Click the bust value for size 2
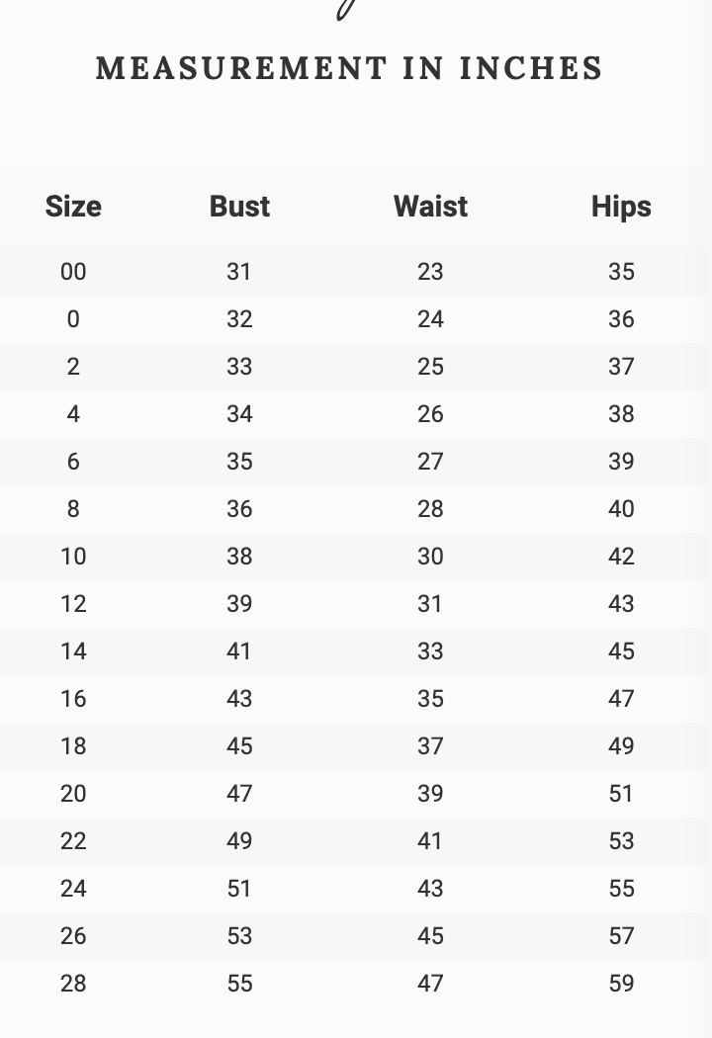The width and height of the screenshot is (712, 1038). point(239,367)
